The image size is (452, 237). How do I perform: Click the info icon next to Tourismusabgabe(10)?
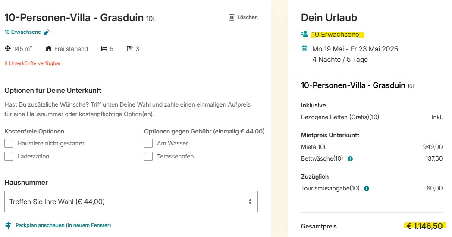coord(367,189)
